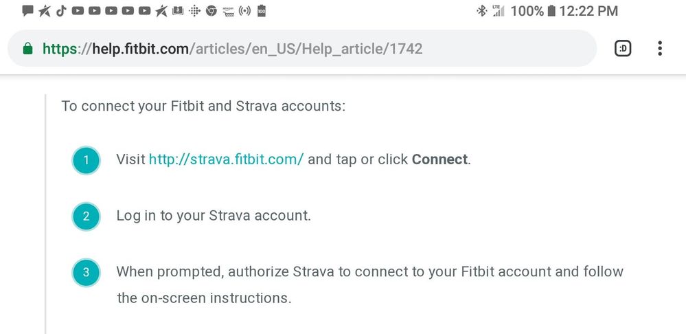Tap the LTE signal strength indicator
This screenshot has width=686, height=334.
pos(498,11)
